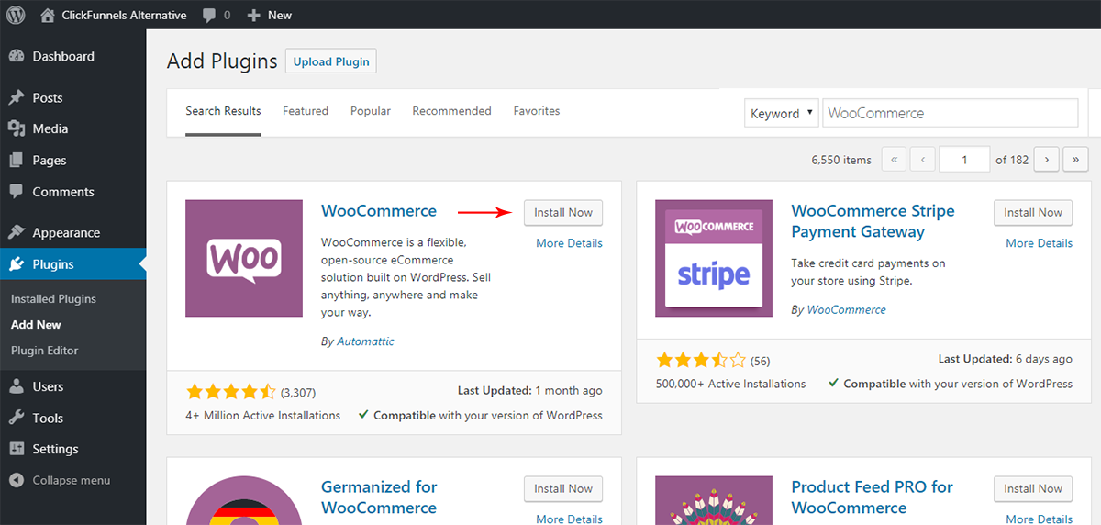Install Product Feed PRO for WooCommerce
The height and width of the screenshot is (525, 1101).
[x=1033, y=488]
